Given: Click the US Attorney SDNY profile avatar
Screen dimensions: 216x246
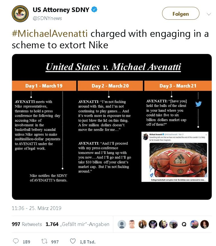Looking at the screenshot, I should tap(20, 13).
